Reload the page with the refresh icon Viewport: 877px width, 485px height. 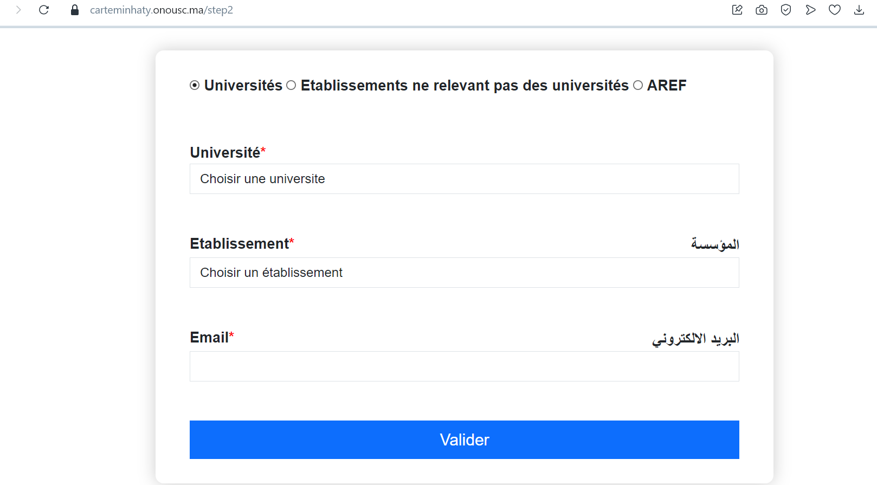click(x=44, y=10)
